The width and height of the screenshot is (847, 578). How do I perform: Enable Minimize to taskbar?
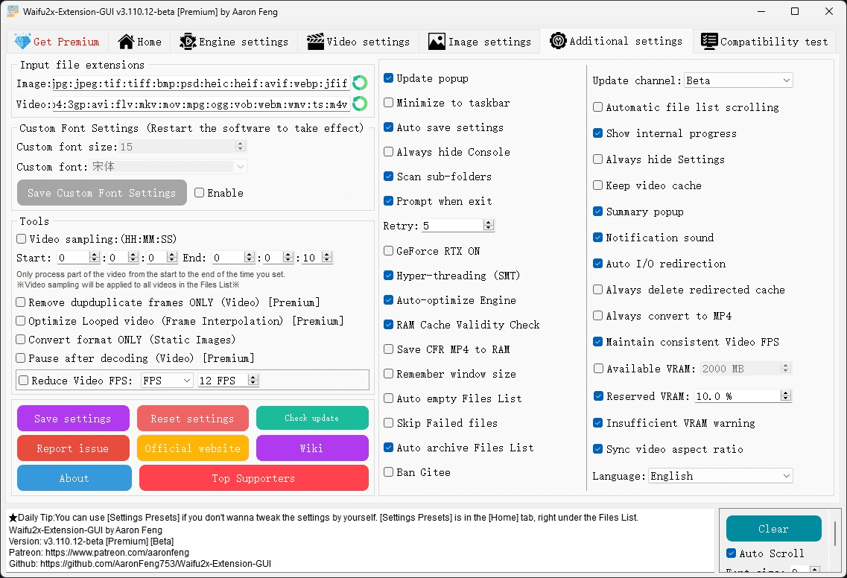pos(388,103)
